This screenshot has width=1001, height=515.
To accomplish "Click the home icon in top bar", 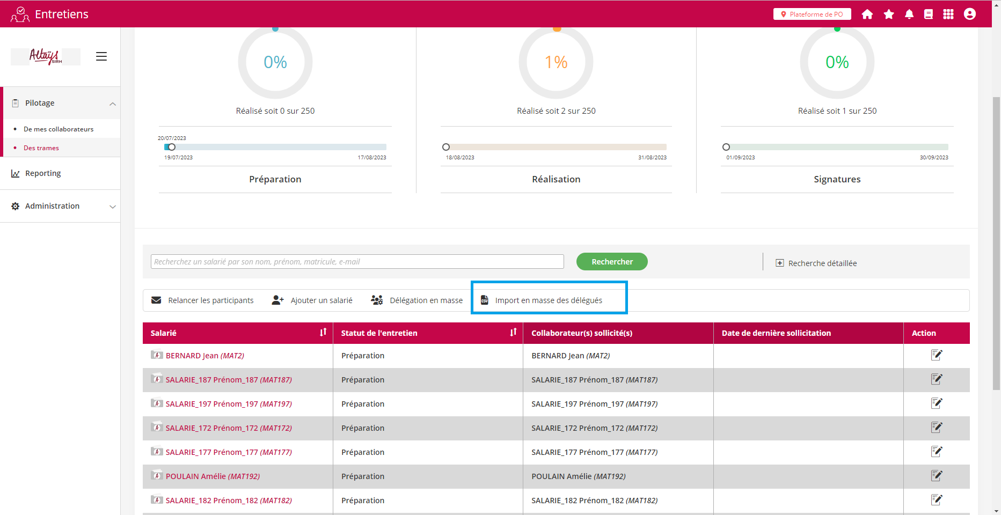I will [867, 14].
